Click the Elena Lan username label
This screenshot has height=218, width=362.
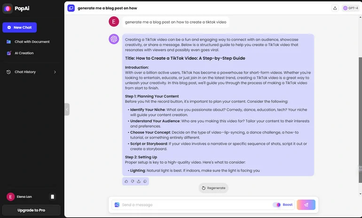[24, 197]
